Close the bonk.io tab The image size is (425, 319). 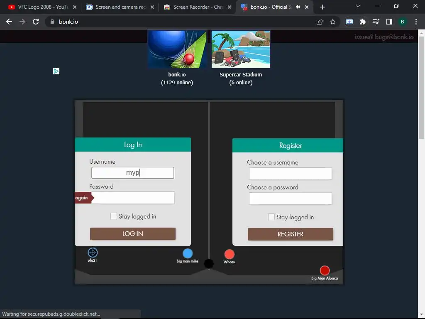[x=307, y=7]
